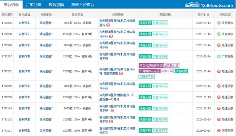Select the 投诉列表 tab
The image size is (236, 136).
pos(11,5)
